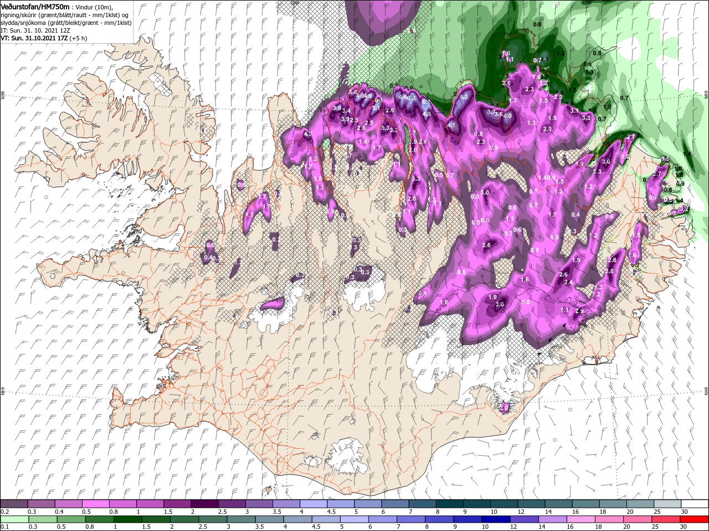709x531 pixels.
Task: Pick the light pink rain swatch at 16
Action: [581, 519]
